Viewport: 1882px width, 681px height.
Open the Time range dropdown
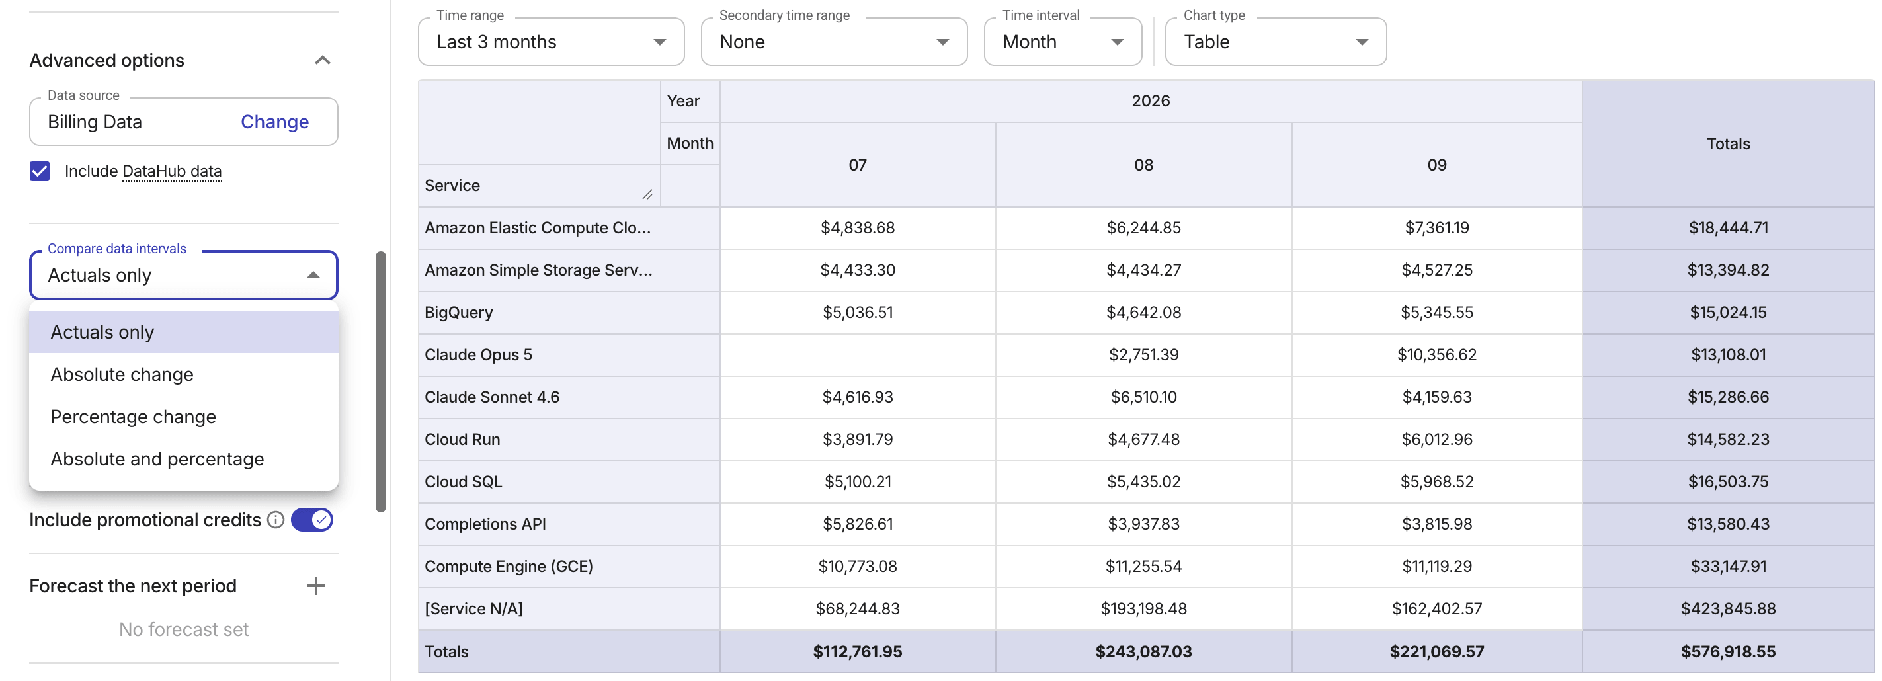(x=551, y=42)
